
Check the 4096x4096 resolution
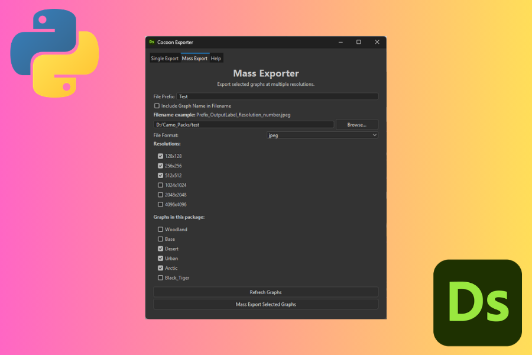(x=160, y=205)
